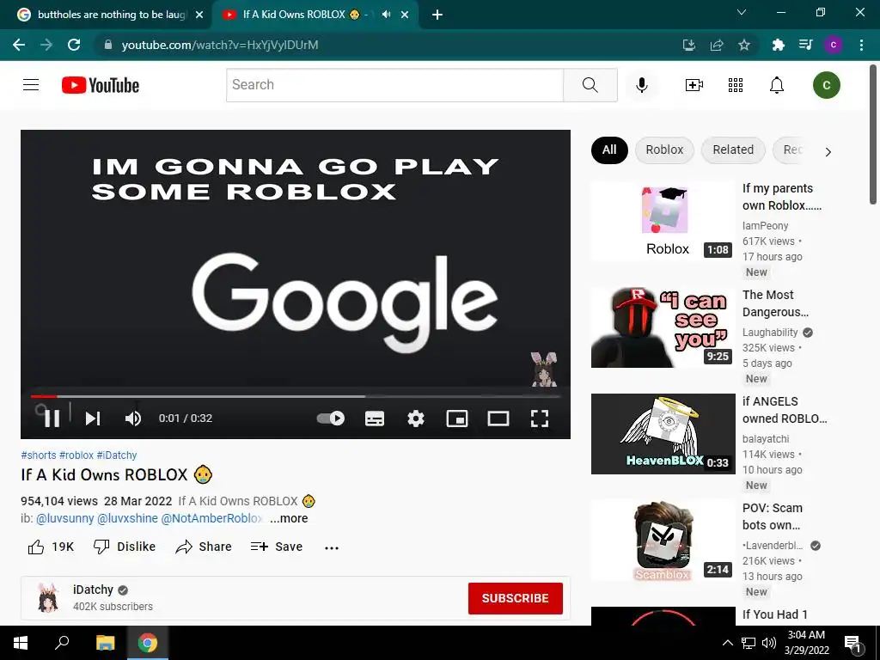The width and height of the screenshot is (880, 660).
Task: Open Chrome tab search chevron
Action: pyautogui.click(x=742, y=12)
